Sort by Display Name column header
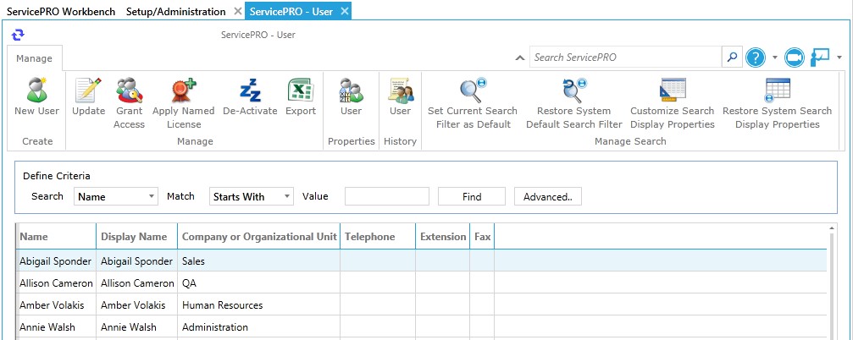853x340 pixels. tap(137, 237)
